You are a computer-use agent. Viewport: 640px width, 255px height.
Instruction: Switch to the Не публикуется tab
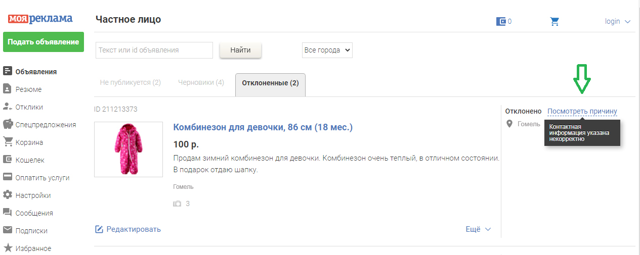click(x=130, y=82)
